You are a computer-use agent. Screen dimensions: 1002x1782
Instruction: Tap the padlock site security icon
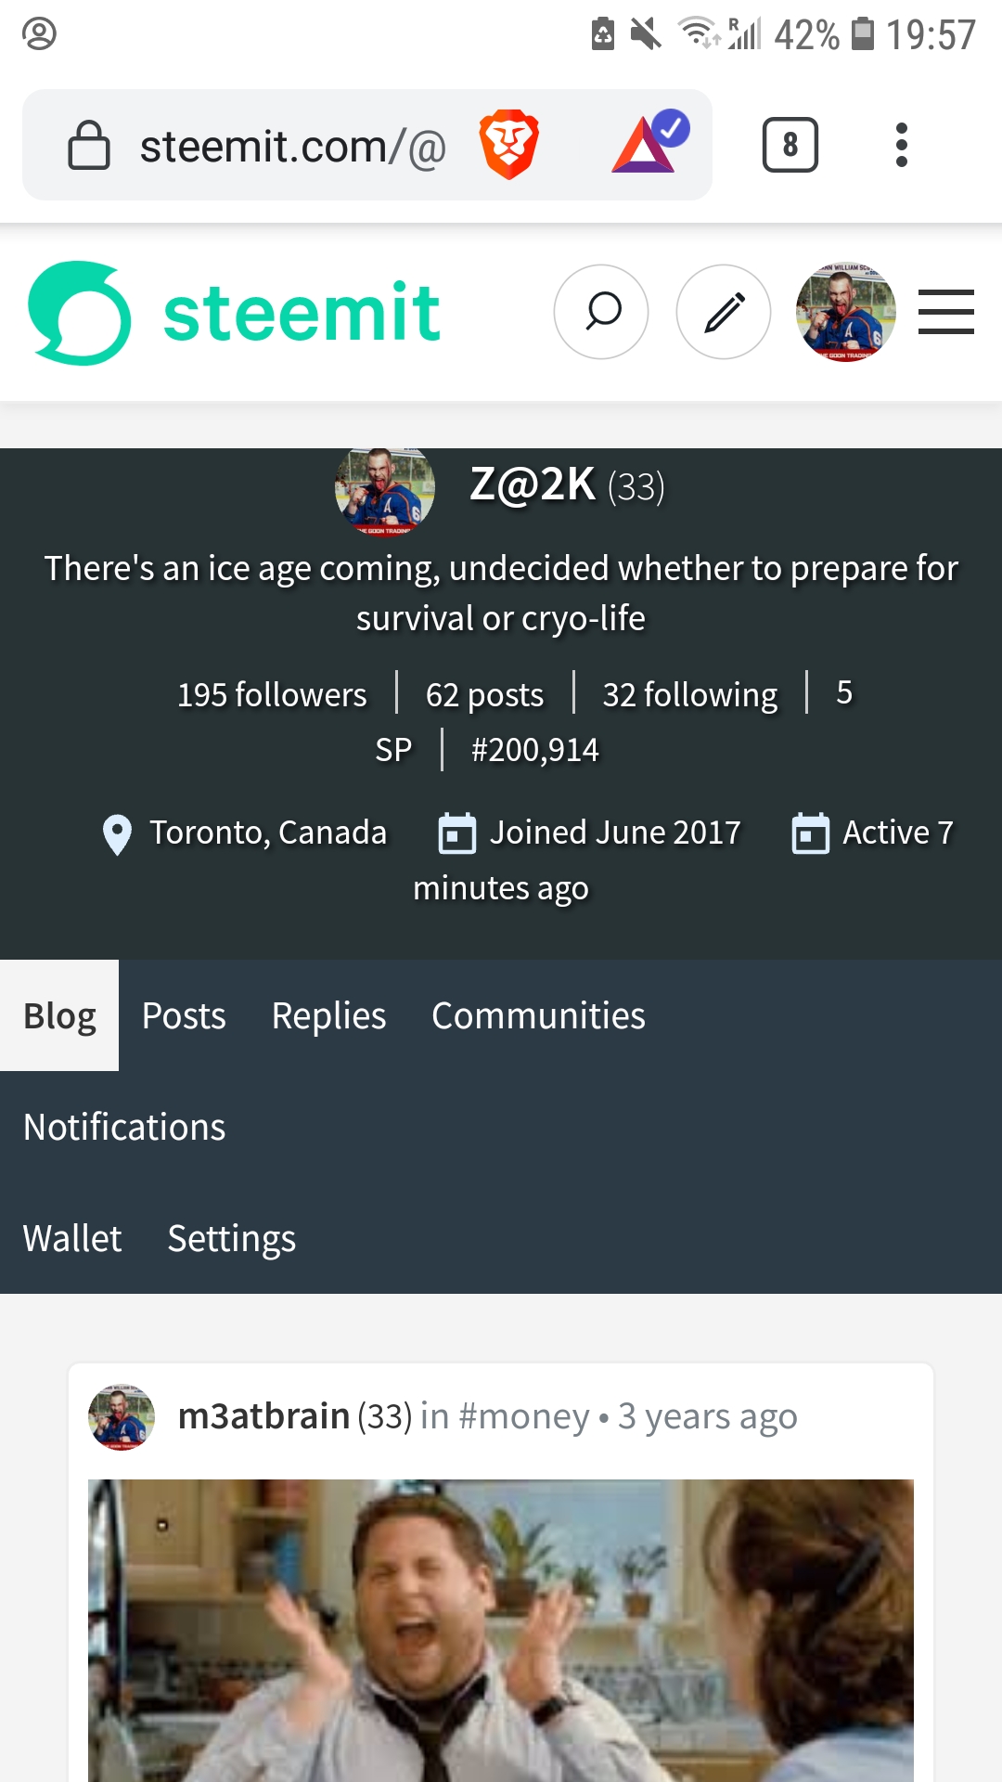(89, 145)
